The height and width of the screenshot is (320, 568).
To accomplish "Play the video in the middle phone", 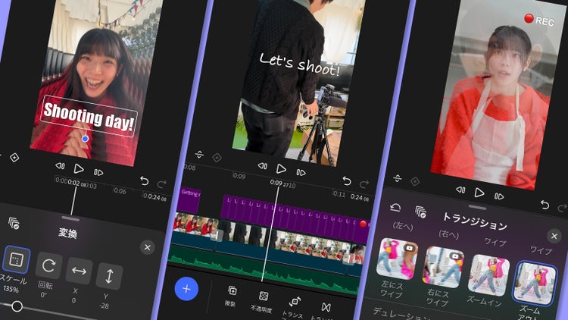I will pyautogui.click(x=281, y=168).
